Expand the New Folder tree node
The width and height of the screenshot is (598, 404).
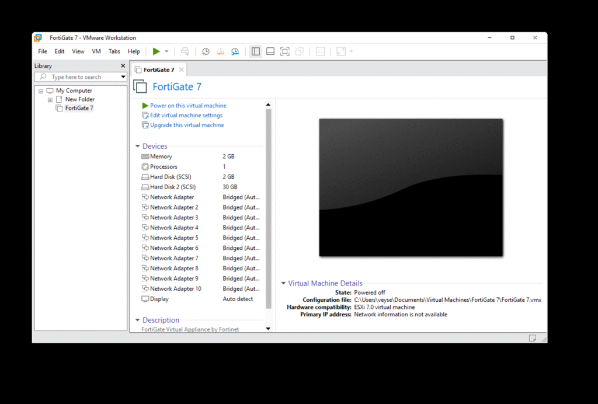[50, 100]
